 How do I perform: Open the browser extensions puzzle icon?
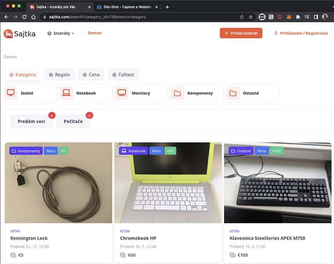298,17
